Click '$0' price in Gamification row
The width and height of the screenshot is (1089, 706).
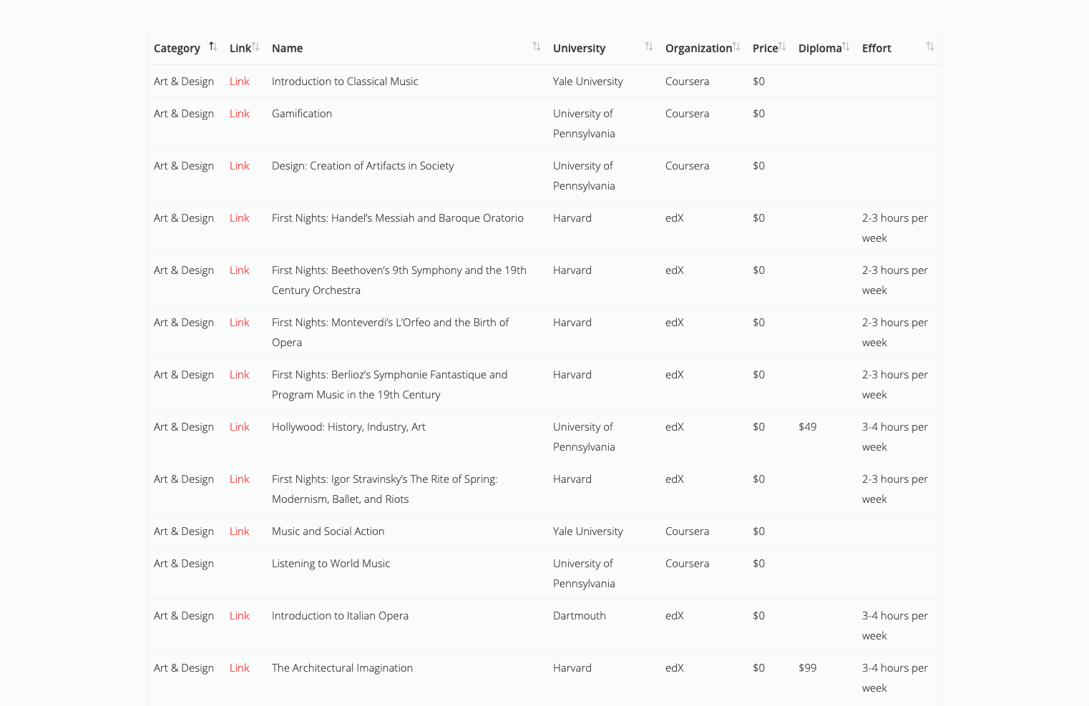point(758,114)
